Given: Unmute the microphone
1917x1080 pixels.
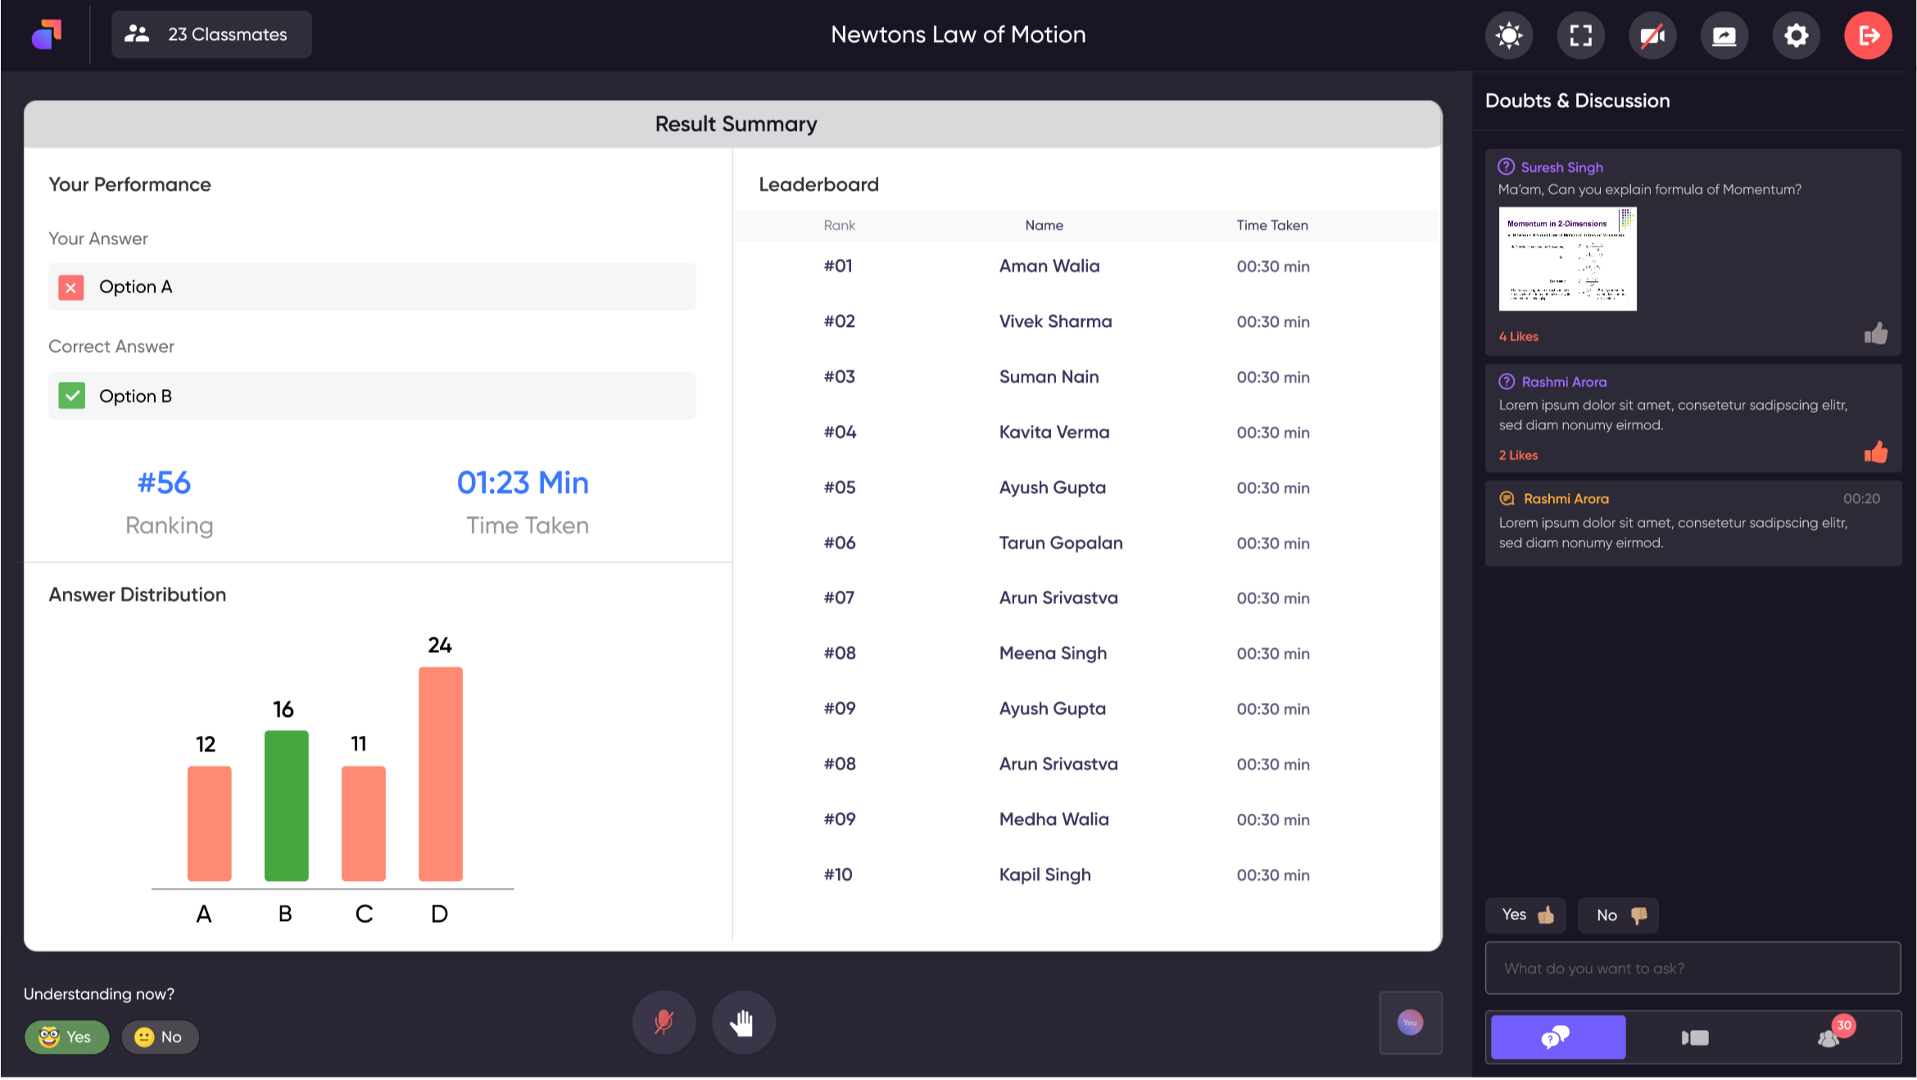Looking at the screenshot, I should (664, 1022).
